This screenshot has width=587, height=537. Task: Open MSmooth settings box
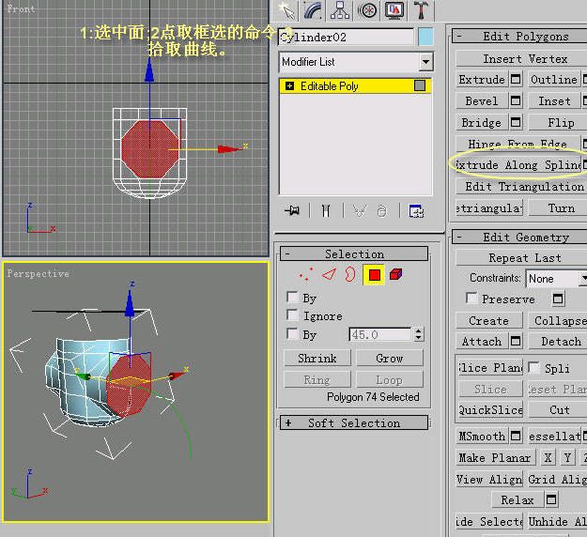pyautogui.click(x=516, y=436)
